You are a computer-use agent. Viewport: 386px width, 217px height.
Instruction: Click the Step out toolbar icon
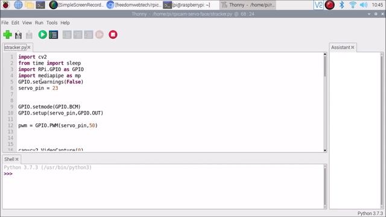[89, 35]
